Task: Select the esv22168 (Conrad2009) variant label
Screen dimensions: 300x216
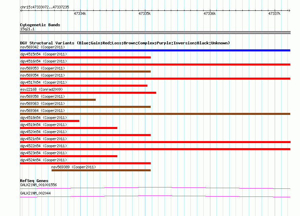Action: tap(41, 89)
